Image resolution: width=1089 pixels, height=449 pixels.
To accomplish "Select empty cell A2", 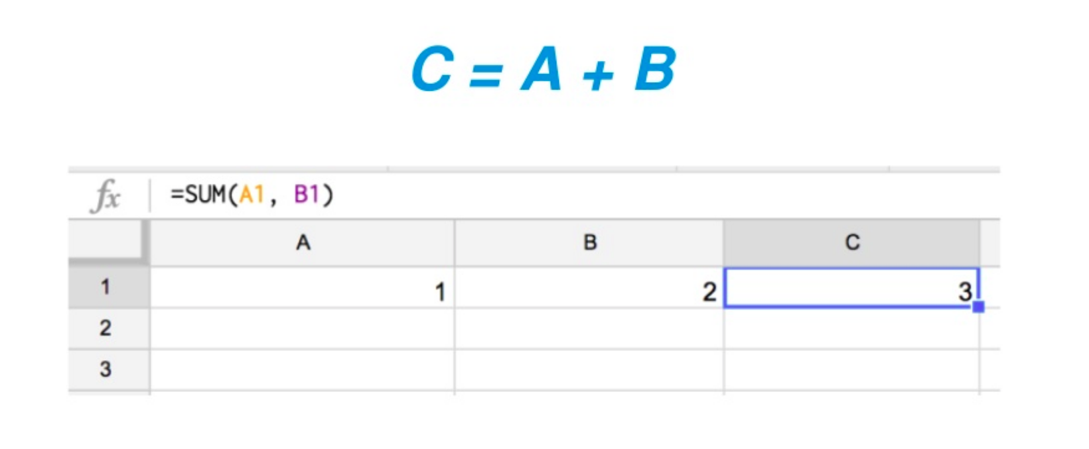I will [303, 328].
